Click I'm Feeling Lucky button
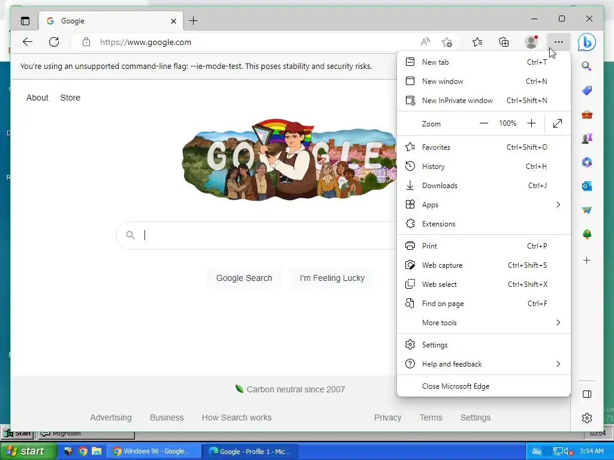Screen dimensions: 614x460 332,278
